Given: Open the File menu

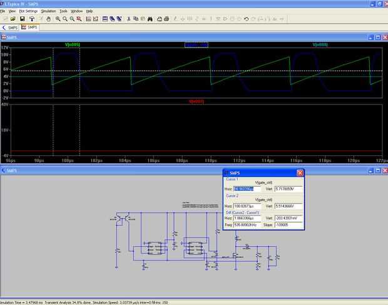Looking at the screenshot, I should point(3,11).
